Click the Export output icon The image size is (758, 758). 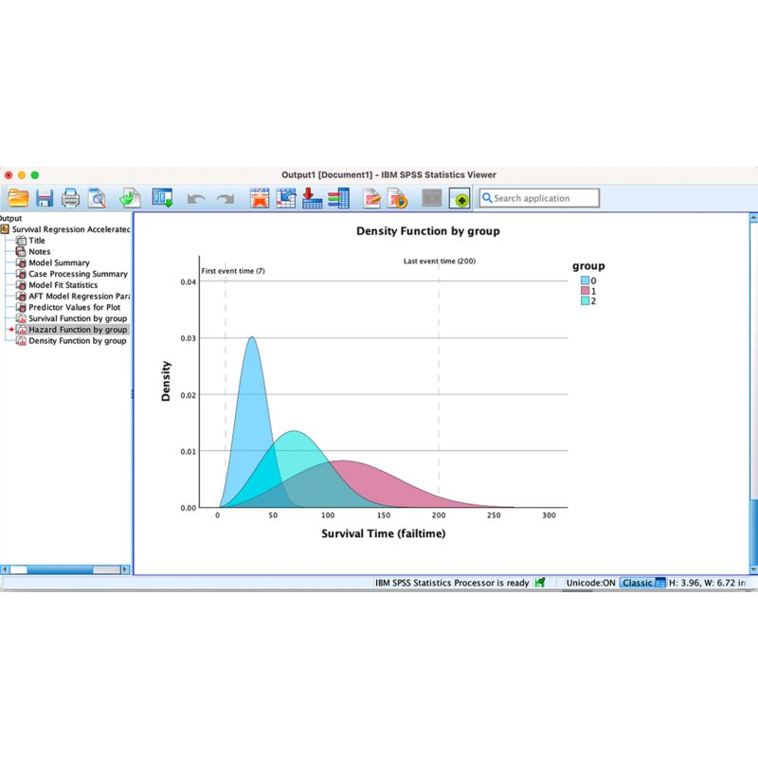coord(130,198)
